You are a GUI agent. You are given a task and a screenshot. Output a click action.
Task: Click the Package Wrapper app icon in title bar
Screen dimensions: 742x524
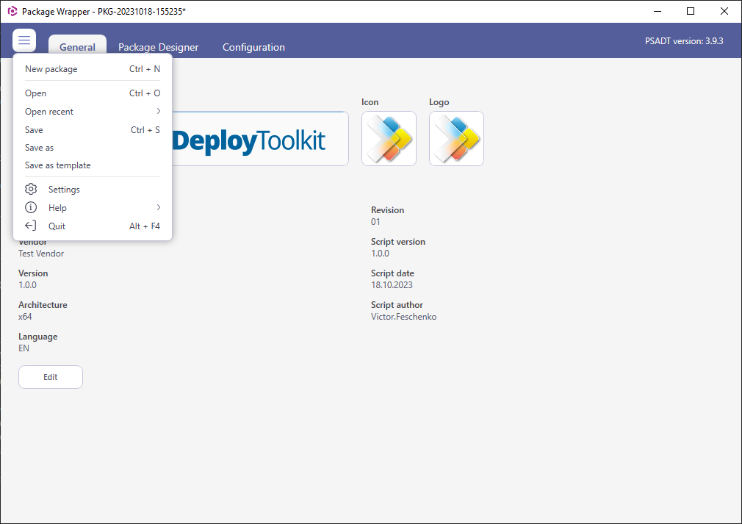tap(12, 11)
